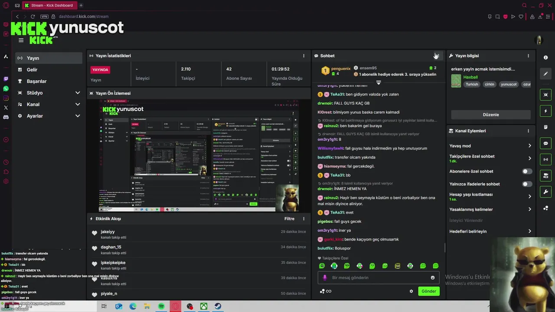Open the history clock icon in the Opera sidebar

click(6, 162)
